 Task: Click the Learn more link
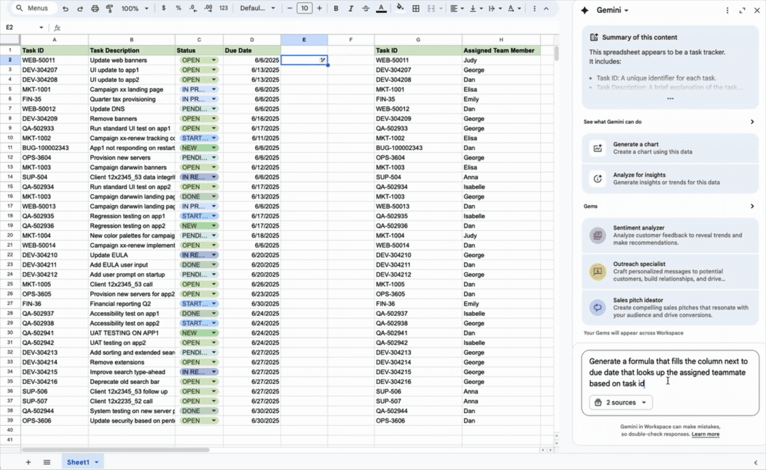pyautogui.click(x=705, y=434)
